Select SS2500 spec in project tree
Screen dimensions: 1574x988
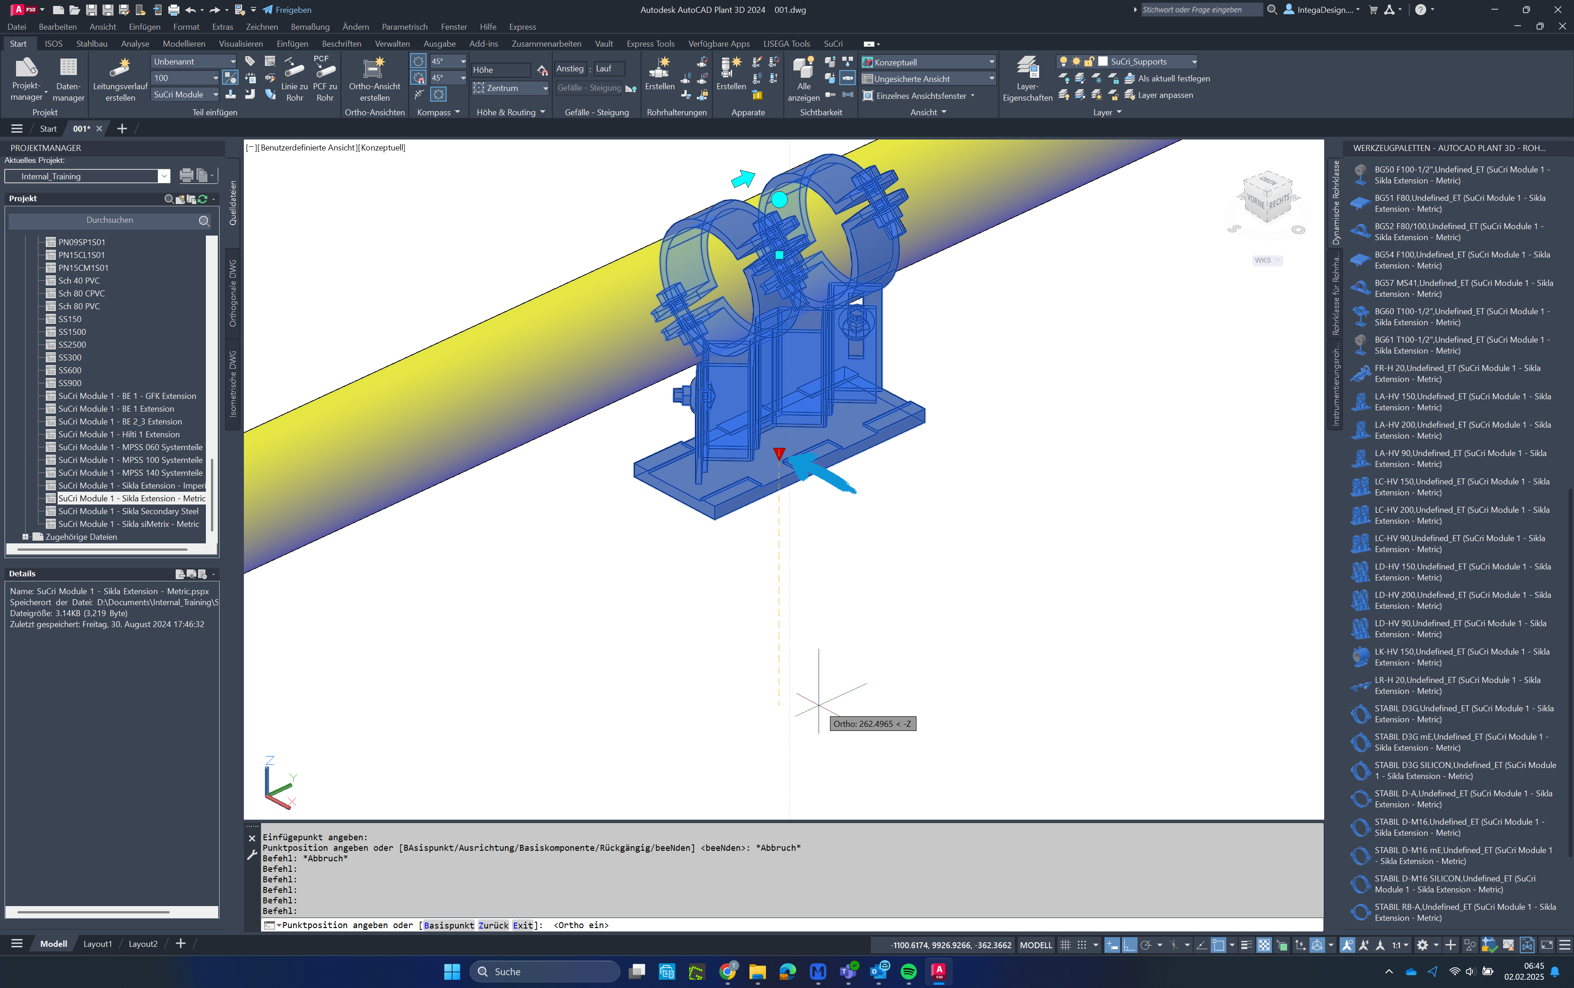tap(72, 345)
